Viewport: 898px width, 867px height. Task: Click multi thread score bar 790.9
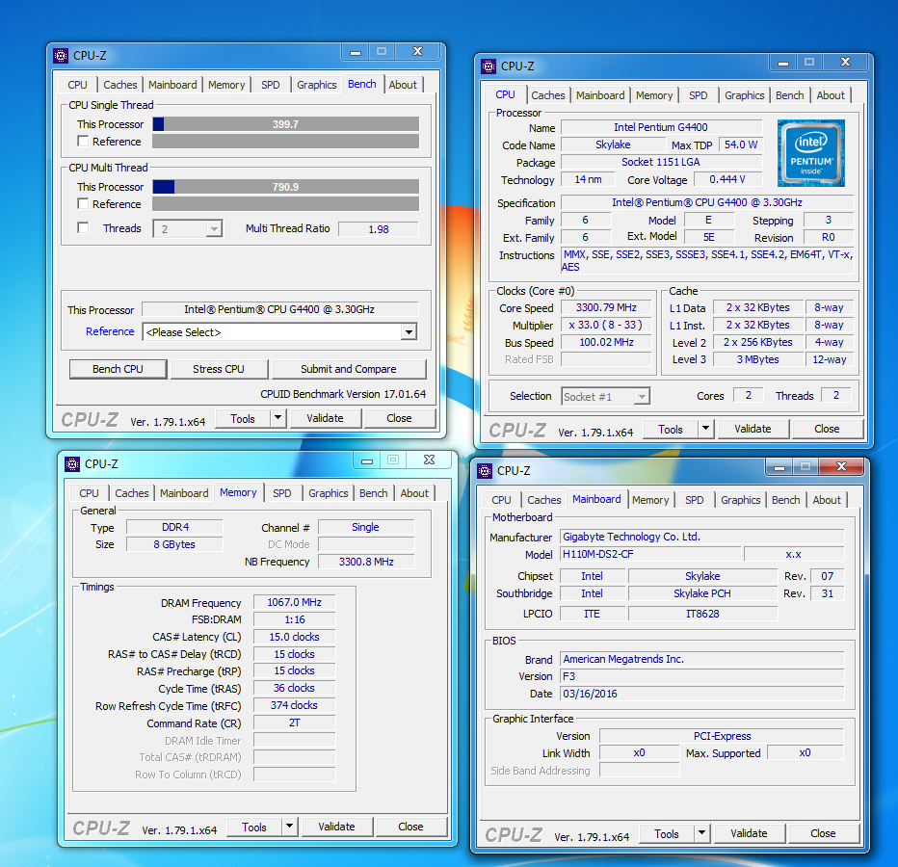pyautogui.click(x=285, y=187)
